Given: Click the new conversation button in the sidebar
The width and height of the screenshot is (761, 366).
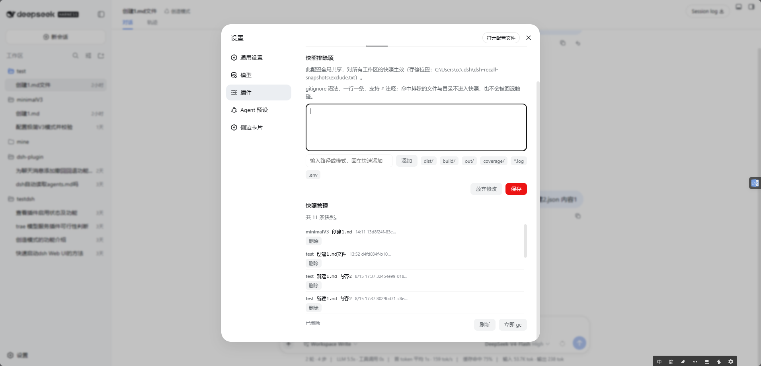Looking at the screenshot, I should point(56,37).
